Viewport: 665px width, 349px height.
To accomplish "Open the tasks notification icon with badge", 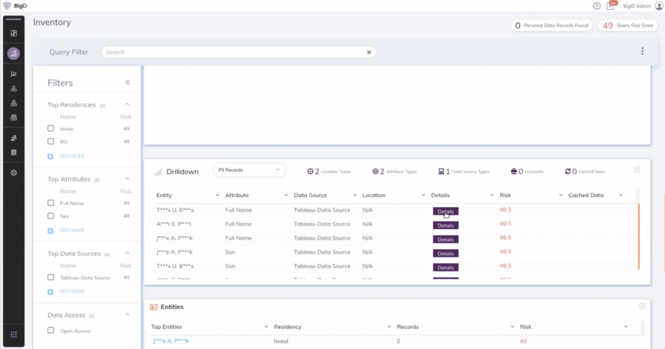I will [x=610, y=6].
